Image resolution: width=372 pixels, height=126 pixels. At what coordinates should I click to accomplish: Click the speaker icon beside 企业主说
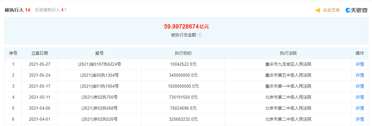pyautogui.click(x=318, y=10)
